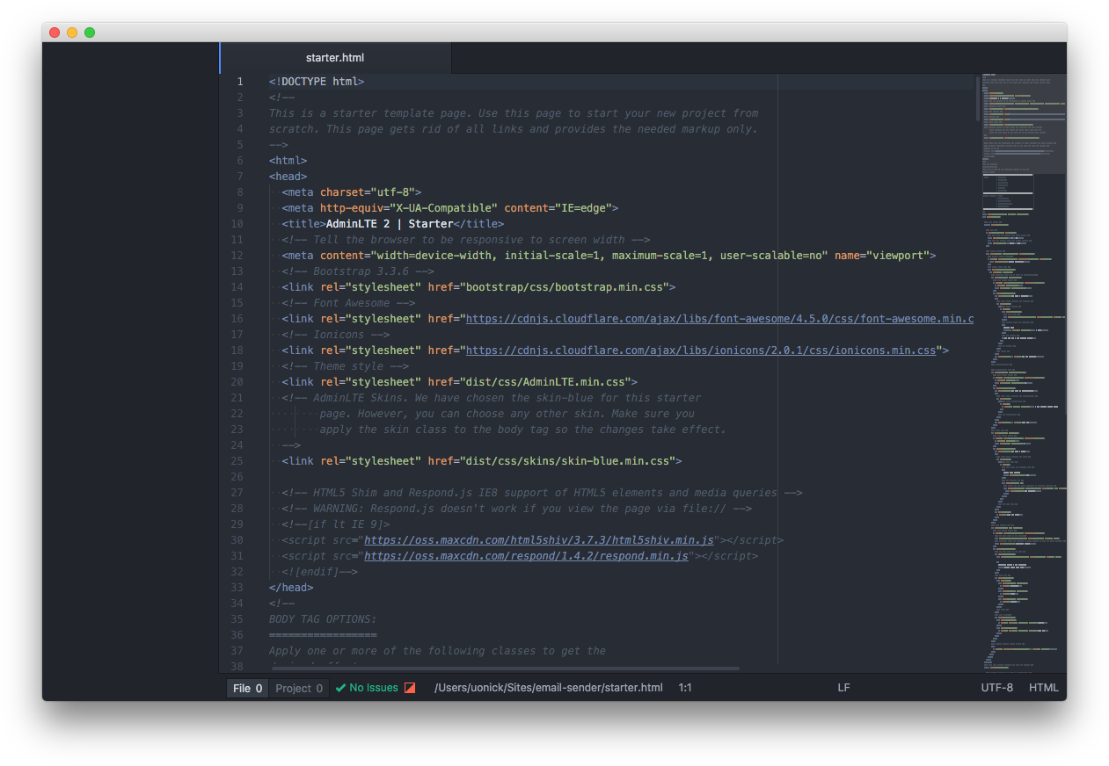The image size is (1109, 766).
Task: Open the html5shiv.min.js maxcdn link
Action: [x=539, y=540]
